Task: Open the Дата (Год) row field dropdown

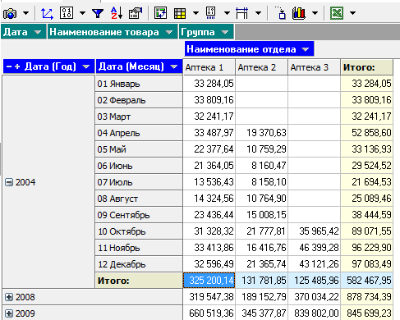Action: pyautogui.click(x=86, y=66)
